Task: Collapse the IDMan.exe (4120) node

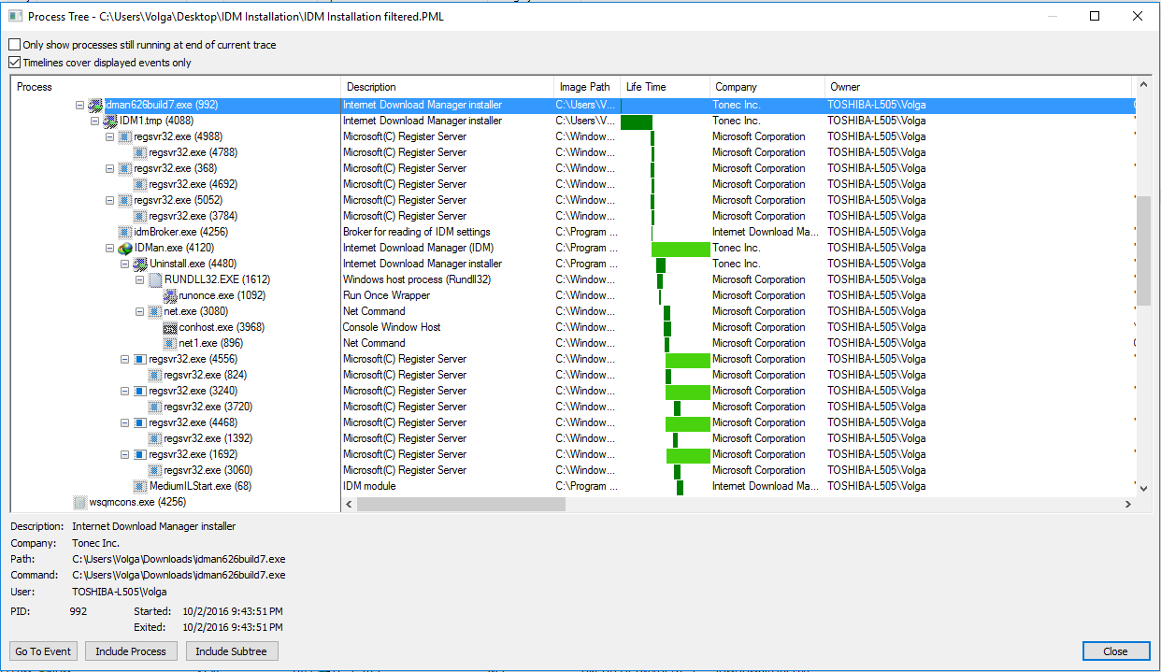Action: 110,248
